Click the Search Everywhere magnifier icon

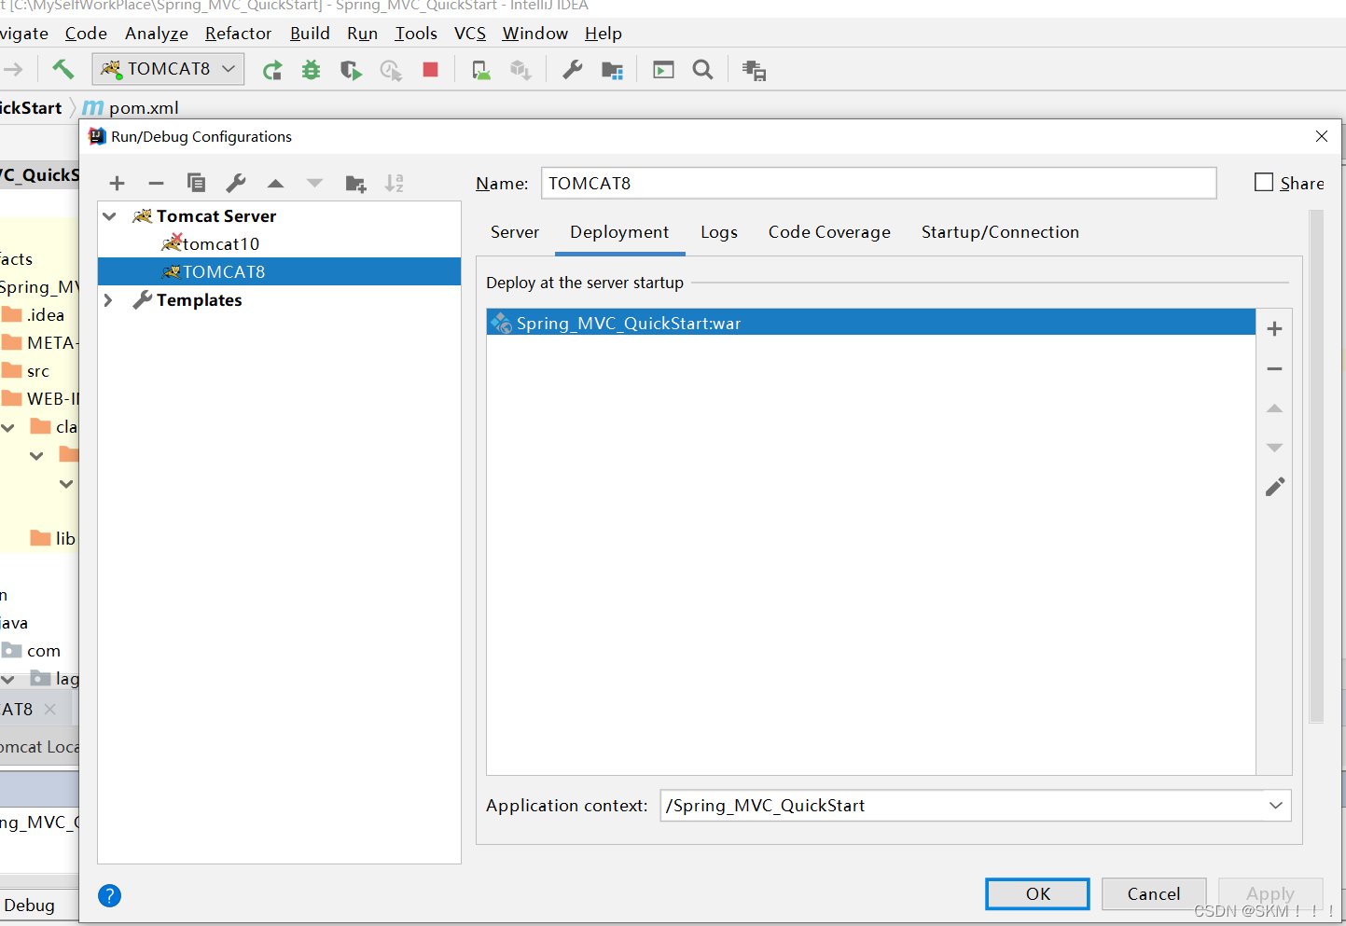[x=702, y=70]
